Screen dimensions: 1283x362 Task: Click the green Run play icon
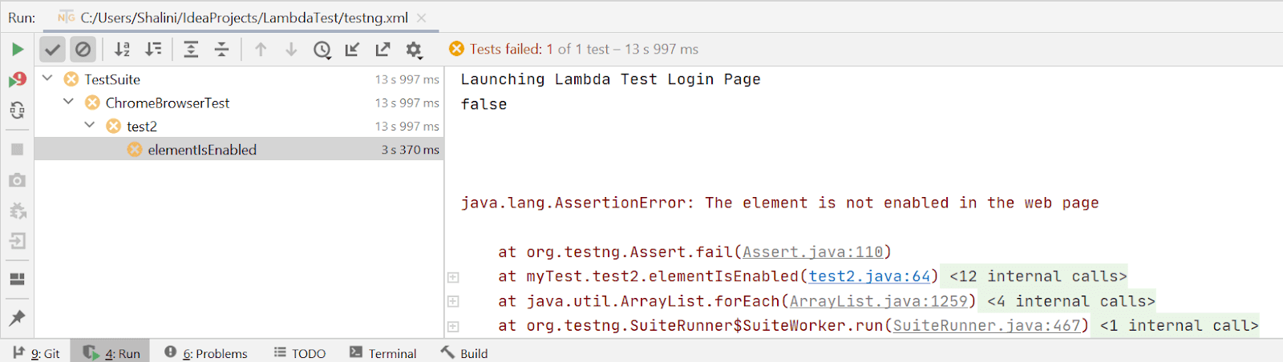[18, 50]
